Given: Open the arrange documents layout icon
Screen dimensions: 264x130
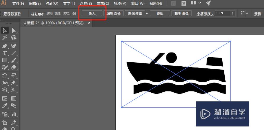Looking at the screenshot, I should point(193,3).
